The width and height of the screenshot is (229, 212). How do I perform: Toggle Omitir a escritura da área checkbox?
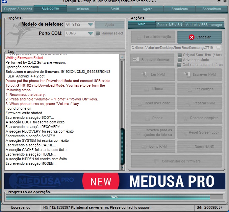179,65
